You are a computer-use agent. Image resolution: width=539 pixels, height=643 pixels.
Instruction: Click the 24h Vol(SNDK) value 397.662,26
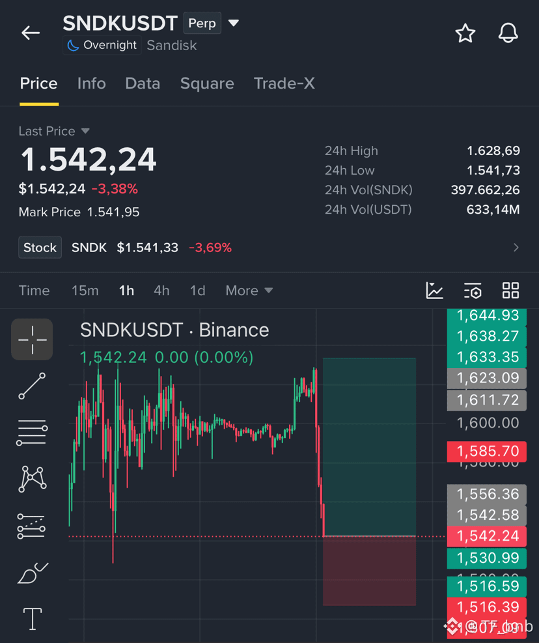point(486,190)
